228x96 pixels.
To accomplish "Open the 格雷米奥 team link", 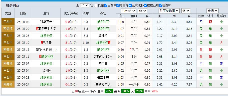I will tap(103, 77).
